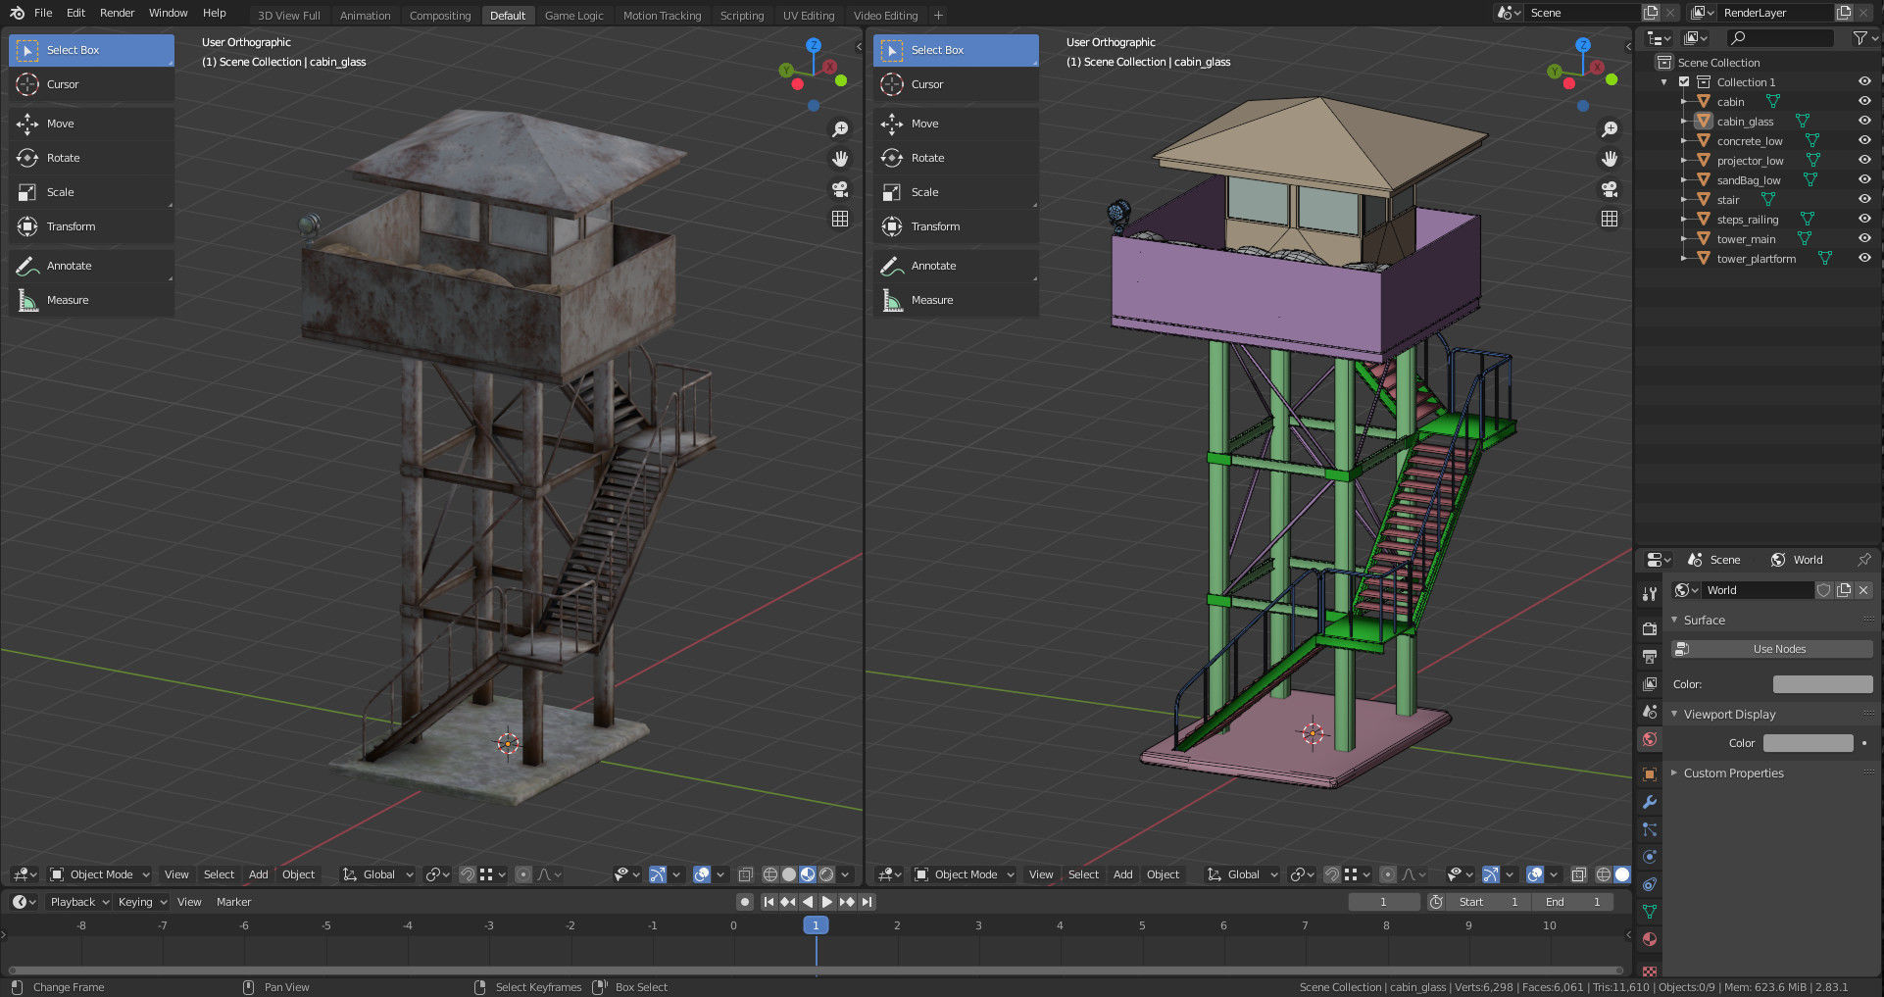The width and height of the screenshot is (1884, 997).
Task: Open the Keying dropdown in timeline
Action: 142,902
